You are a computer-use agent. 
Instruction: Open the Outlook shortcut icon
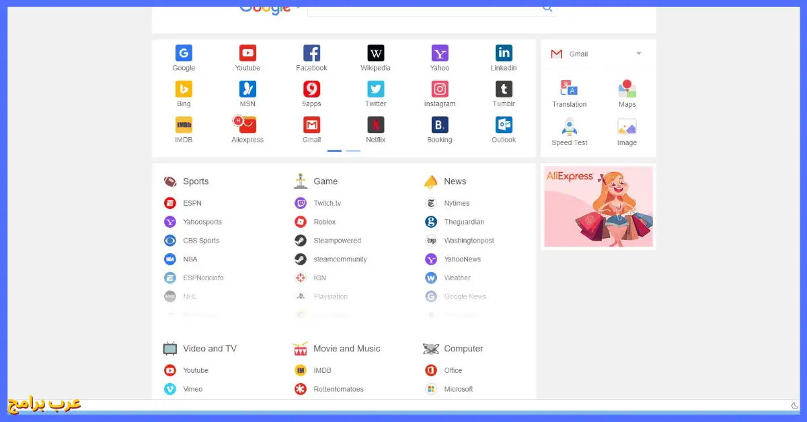click(x=504, y=125)
